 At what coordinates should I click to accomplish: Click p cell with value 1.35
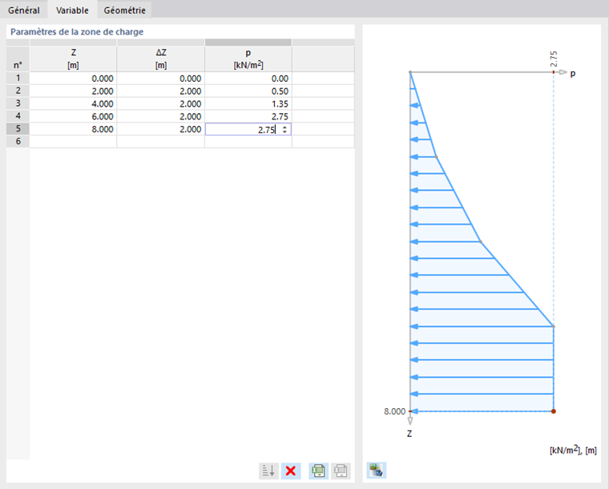click(248, 103)
